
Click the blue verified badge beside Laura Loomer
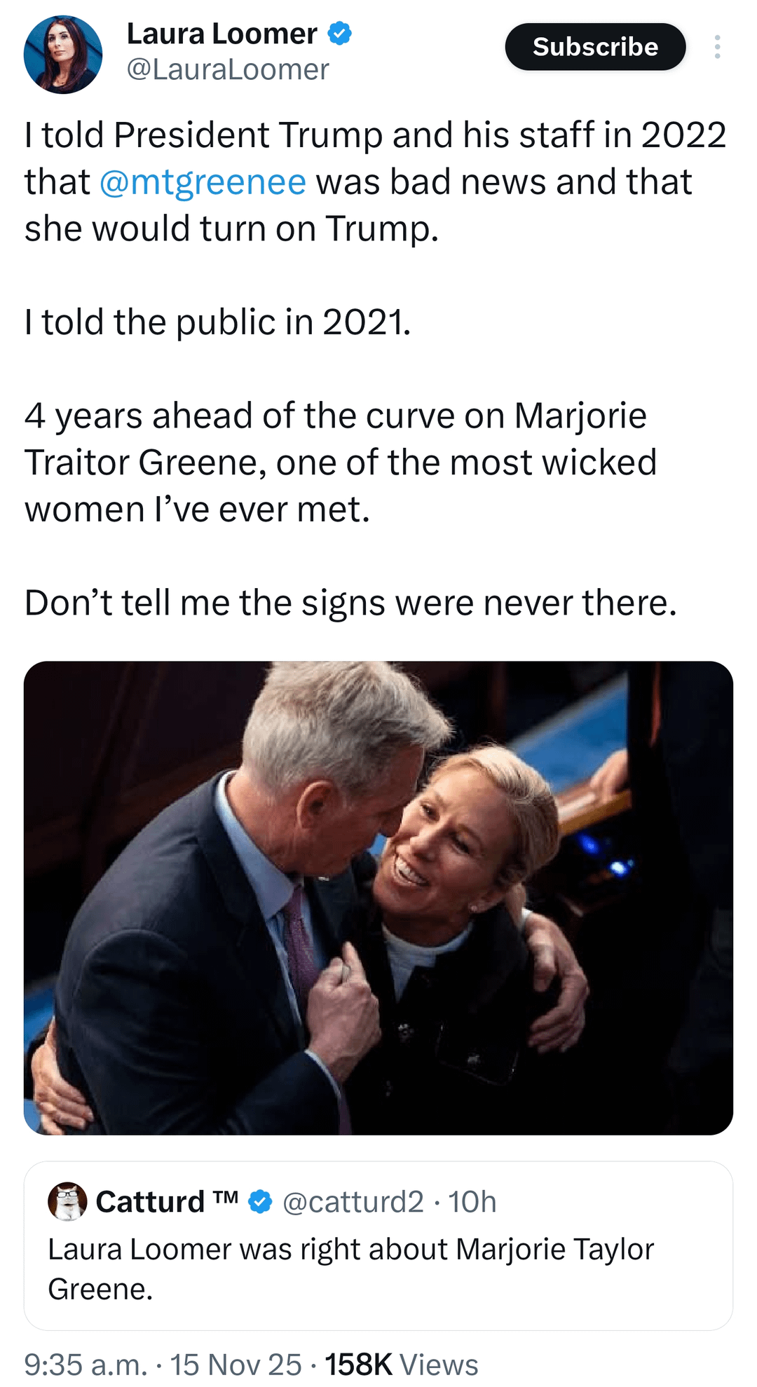coord(340,33)
